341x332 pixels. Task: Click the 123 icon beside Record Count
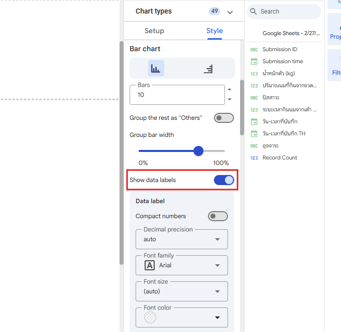pos(254,157)
